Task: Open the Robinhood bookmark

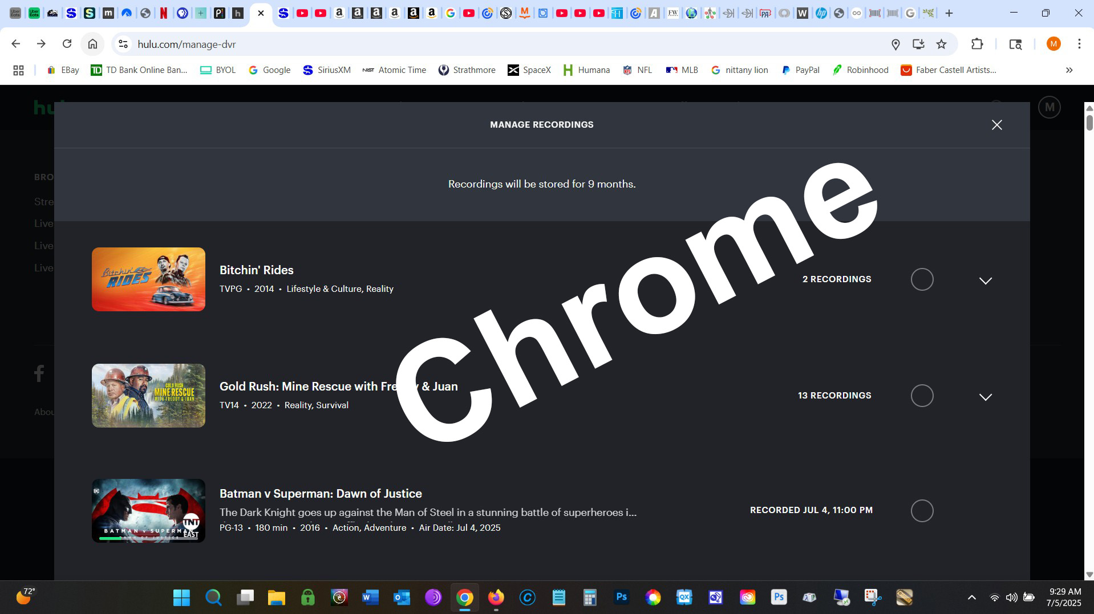Action: pos(860,70)
